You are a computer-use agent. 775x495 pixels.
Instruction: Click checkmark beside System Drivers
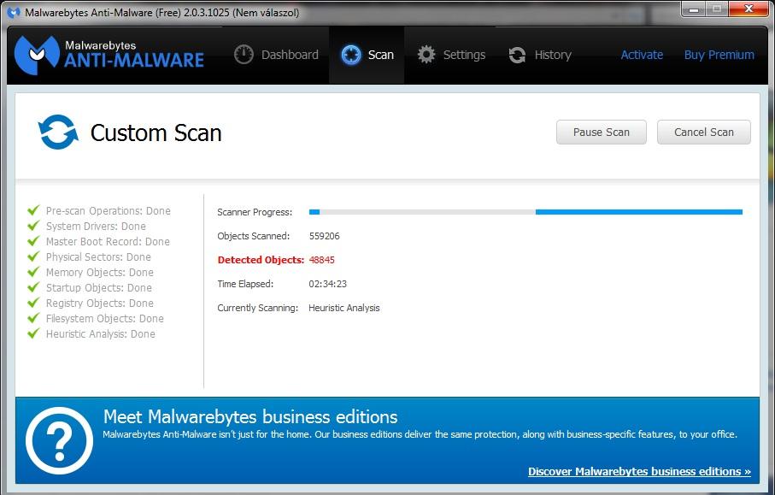[33, 226]
